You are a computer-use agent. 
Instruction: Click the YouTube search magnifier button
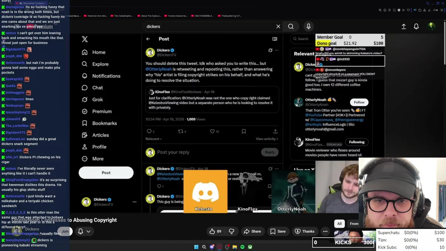[x=291, y=26]
